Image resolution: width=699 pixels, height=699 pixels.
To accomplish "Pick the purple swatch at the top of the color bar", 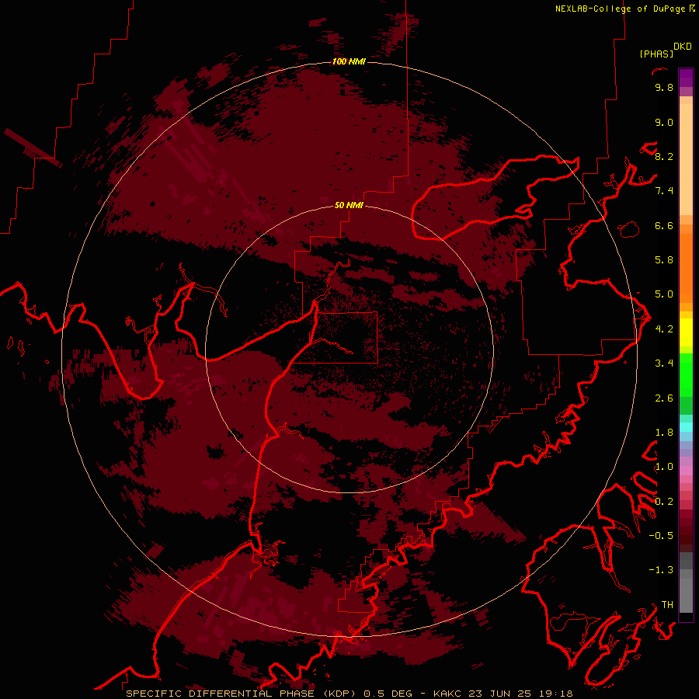I will tap(686, 78).
